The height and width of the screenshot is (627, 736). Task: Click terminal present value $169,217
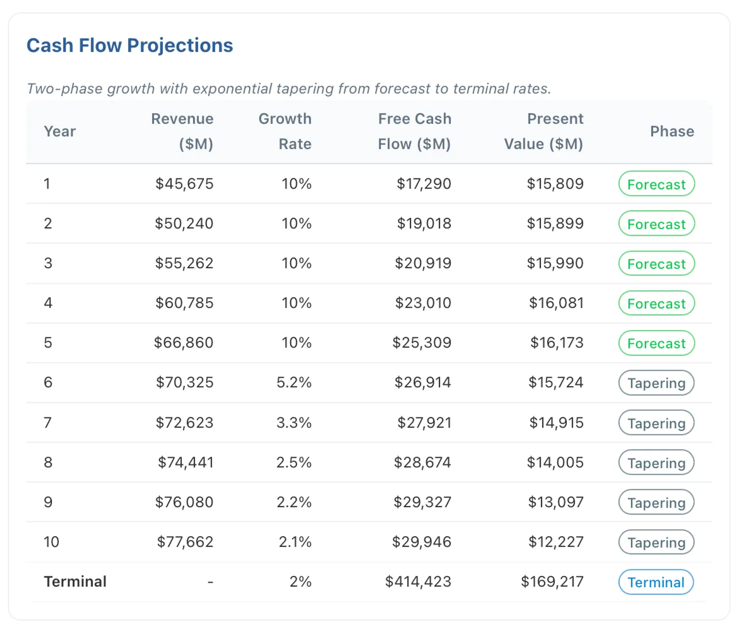click(552, 582)
